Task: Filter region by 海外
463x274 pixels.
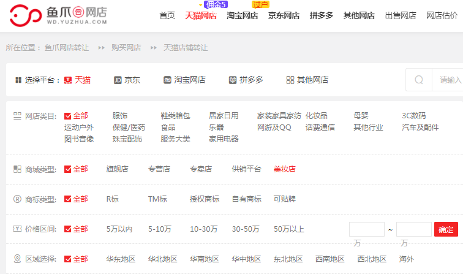Action: [406, 259]
